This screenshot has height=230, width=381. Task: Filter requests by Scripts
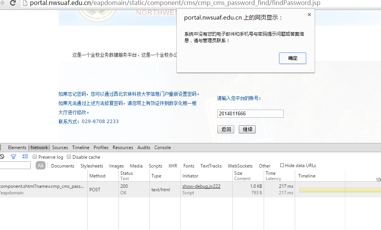(x=156, y=166)
